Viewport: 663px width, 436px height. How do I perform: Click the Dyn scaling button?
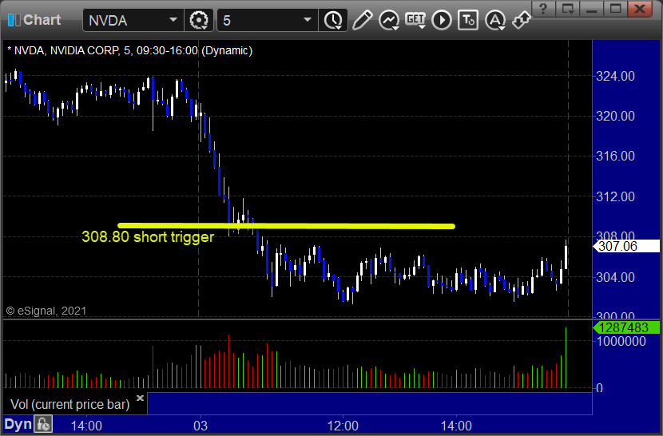(x=18, y=424)
